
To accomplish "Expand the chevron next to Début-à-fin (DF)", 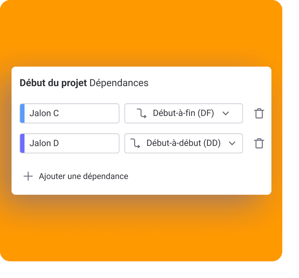I will point(226,113).
